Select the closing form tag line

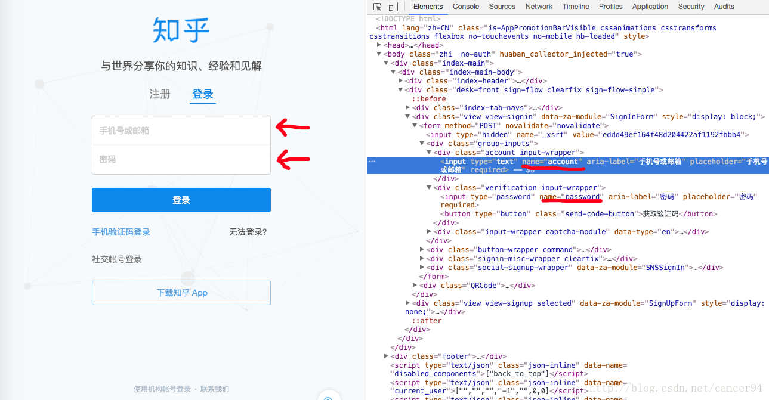coord(433,277)
